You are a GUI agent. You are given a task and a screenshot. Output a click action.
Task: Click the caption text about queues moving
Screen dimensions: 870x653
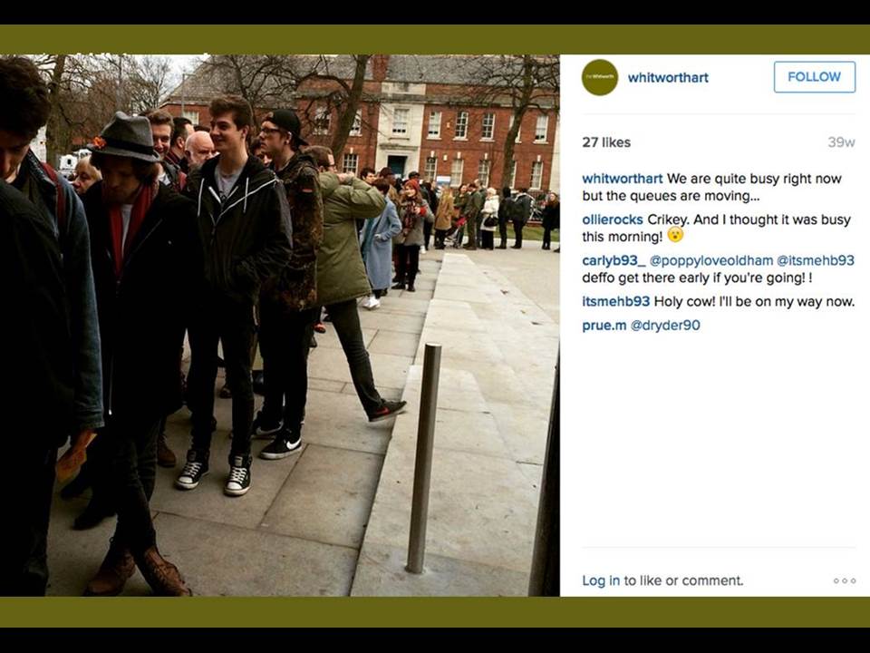click(712, 187)
